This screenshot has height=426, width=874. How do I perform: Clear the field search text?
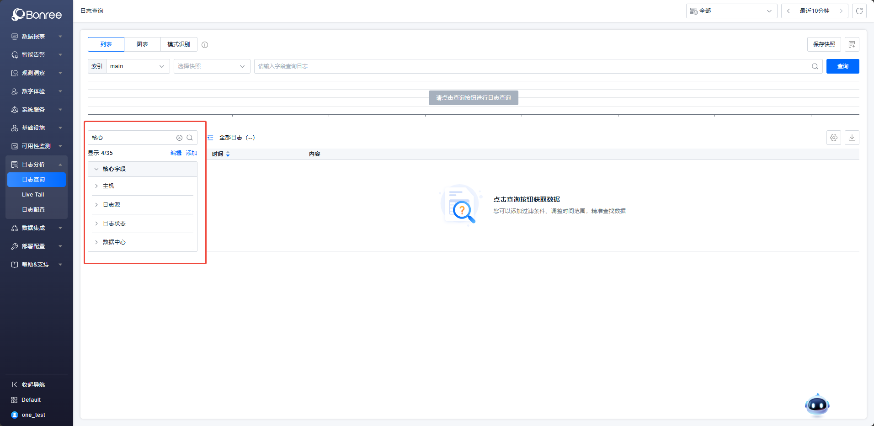coord(179,138)
